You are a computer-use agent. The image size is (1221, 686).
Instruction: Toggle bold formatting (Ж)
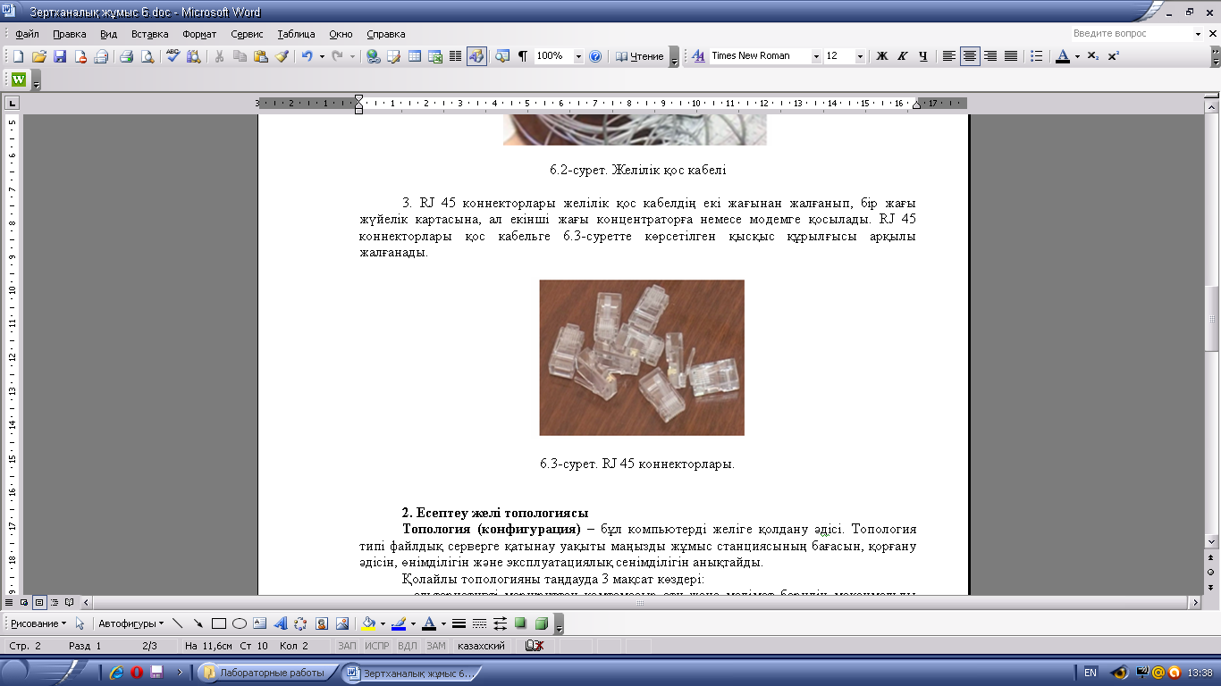point(881,56)
